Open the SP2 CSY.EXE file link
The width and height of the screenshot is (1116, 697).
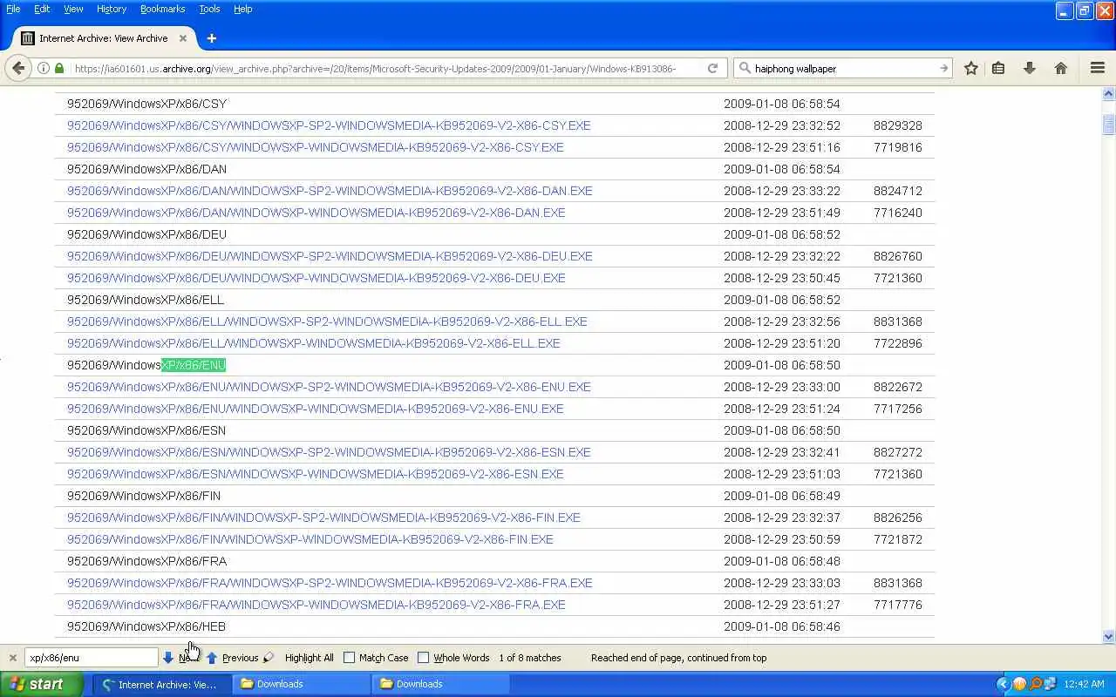(329, 125)
